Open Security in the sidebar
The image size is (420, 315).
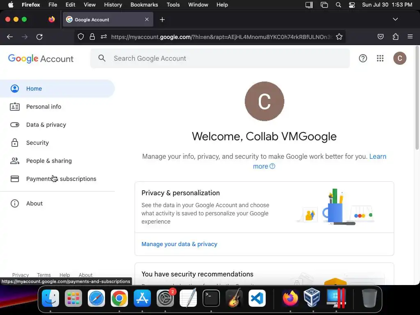[57, 143]
